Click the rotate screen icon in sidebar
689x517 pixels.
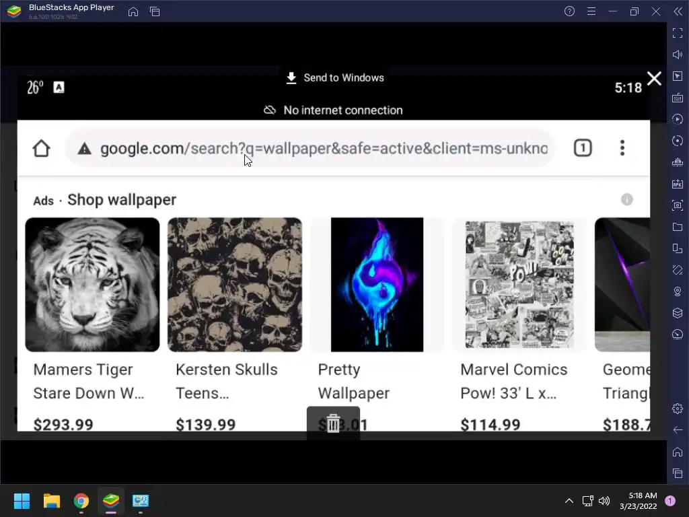(678, 248)
